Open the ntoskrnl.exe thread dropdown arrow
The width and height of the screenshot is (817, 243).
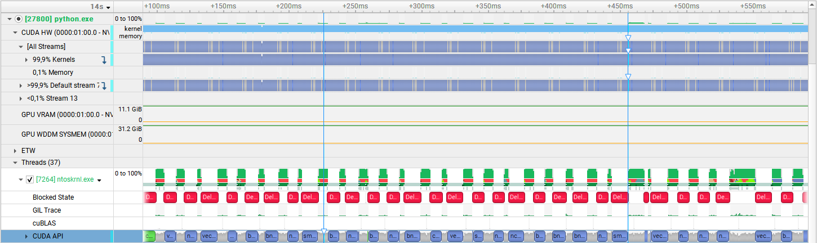(x=99, y=181)
